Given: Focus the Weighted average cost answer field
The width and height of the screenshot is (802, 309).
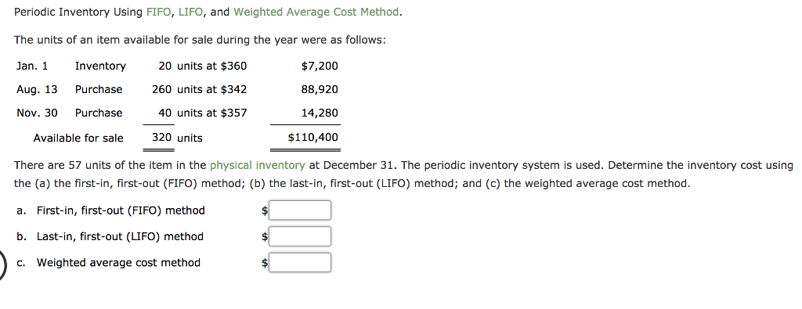Looking at the screenshot, I should (300, 263).
